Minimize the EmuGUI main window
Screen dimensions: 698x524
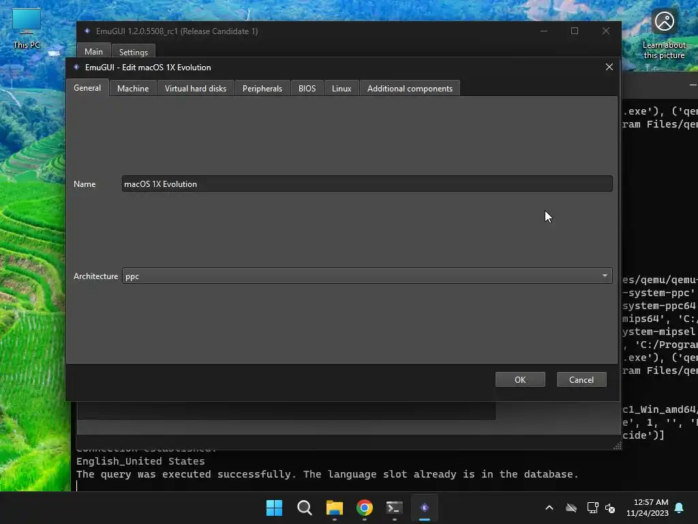click(543, 31)
